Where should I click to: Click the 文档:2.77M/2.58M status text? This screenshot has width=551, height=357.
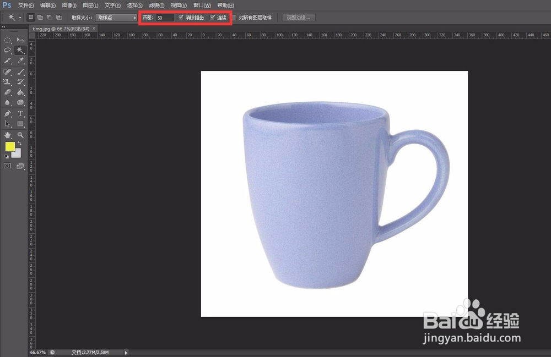tap(90, 353)
